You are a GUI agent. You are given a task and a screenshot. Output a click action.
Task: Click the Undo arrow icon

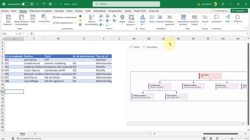(x=44, y=4)
